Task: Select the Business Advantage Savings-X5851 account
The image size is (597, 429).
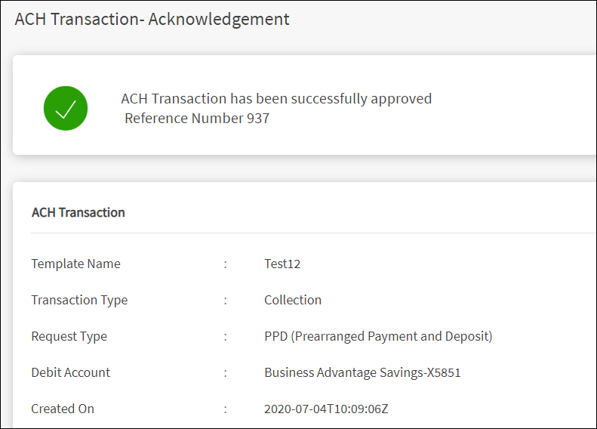Action: 362,372
